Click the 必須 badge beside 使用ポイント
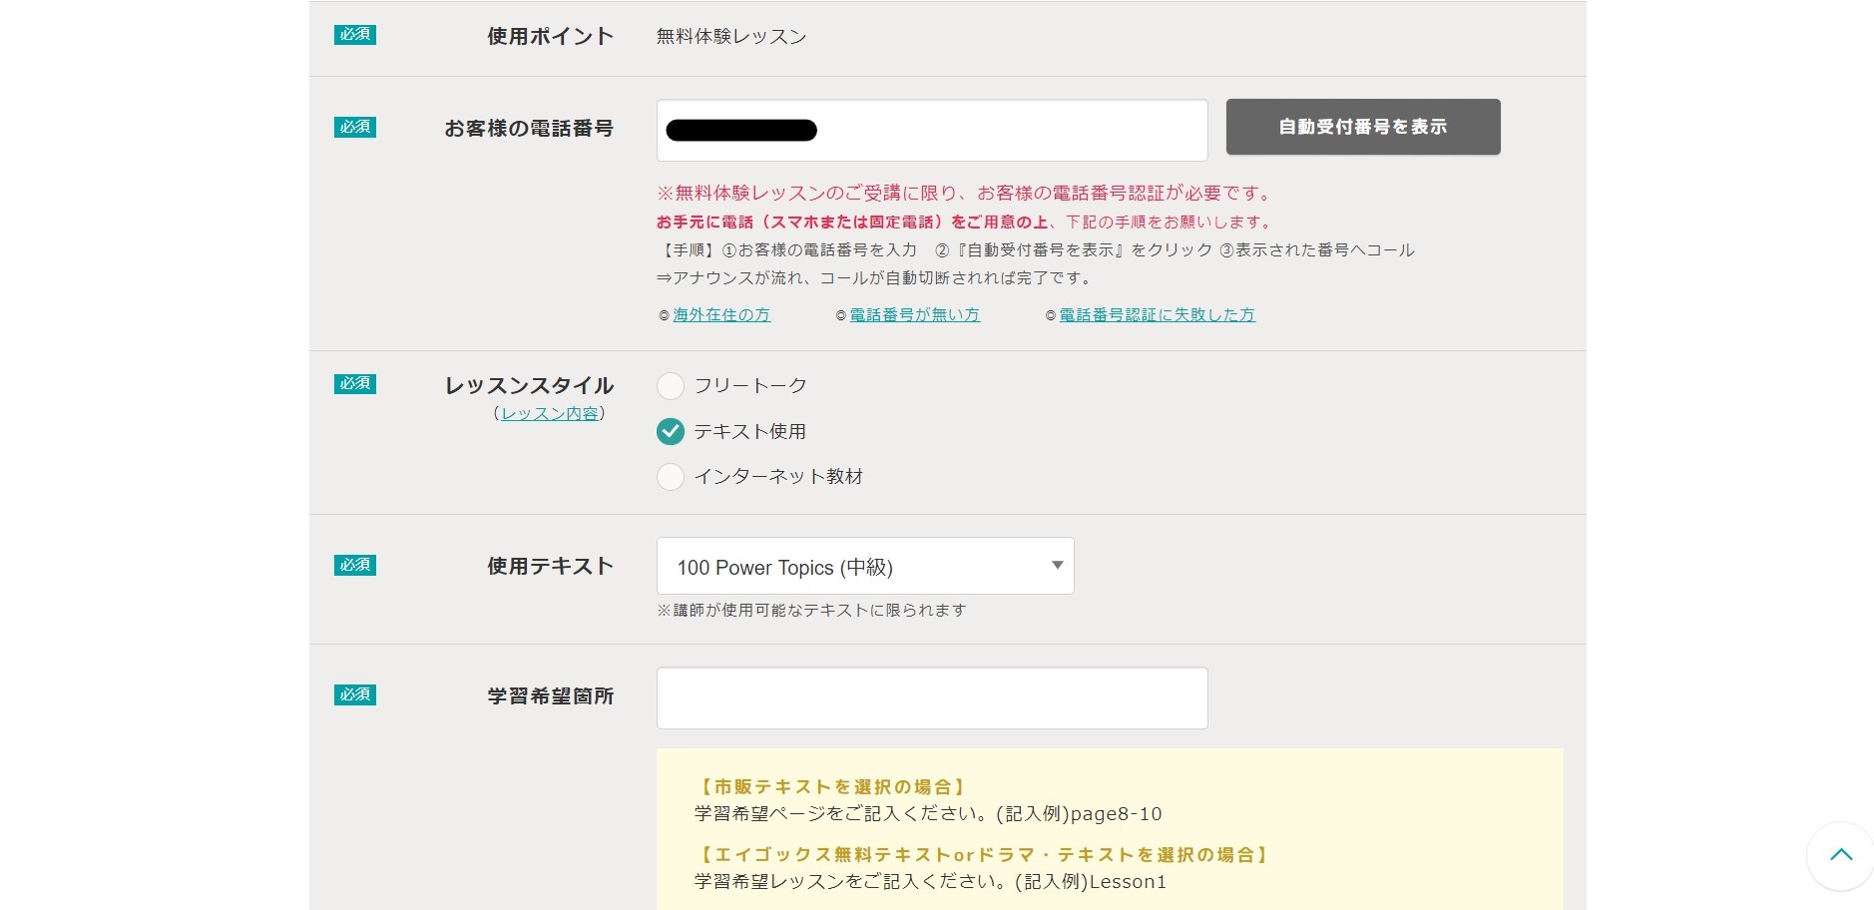The width and height of the screenshot is (1874, 910). 354,35
